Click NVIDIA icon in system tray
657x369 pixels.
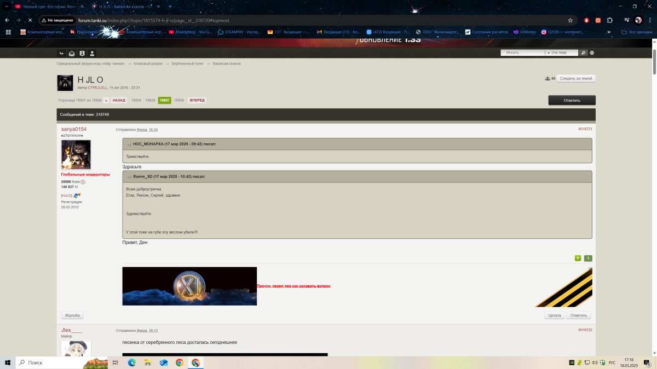572,362
